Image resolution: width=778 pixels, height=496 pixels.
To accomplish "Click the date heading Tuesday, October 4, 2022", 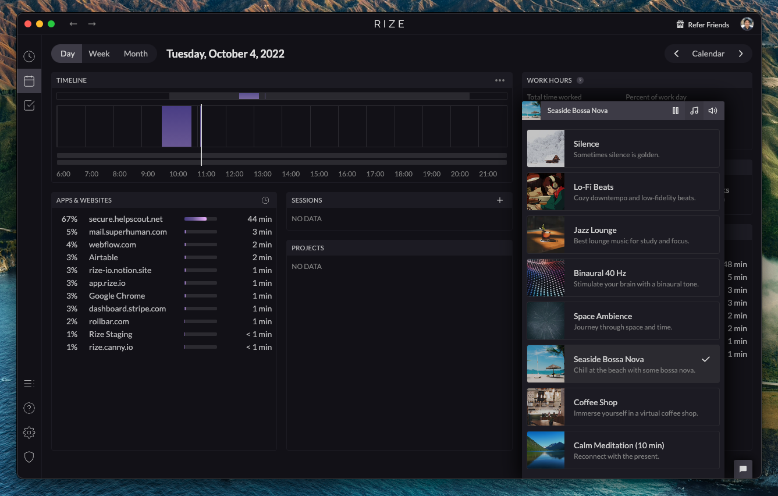I will click(x=225, y=54).
